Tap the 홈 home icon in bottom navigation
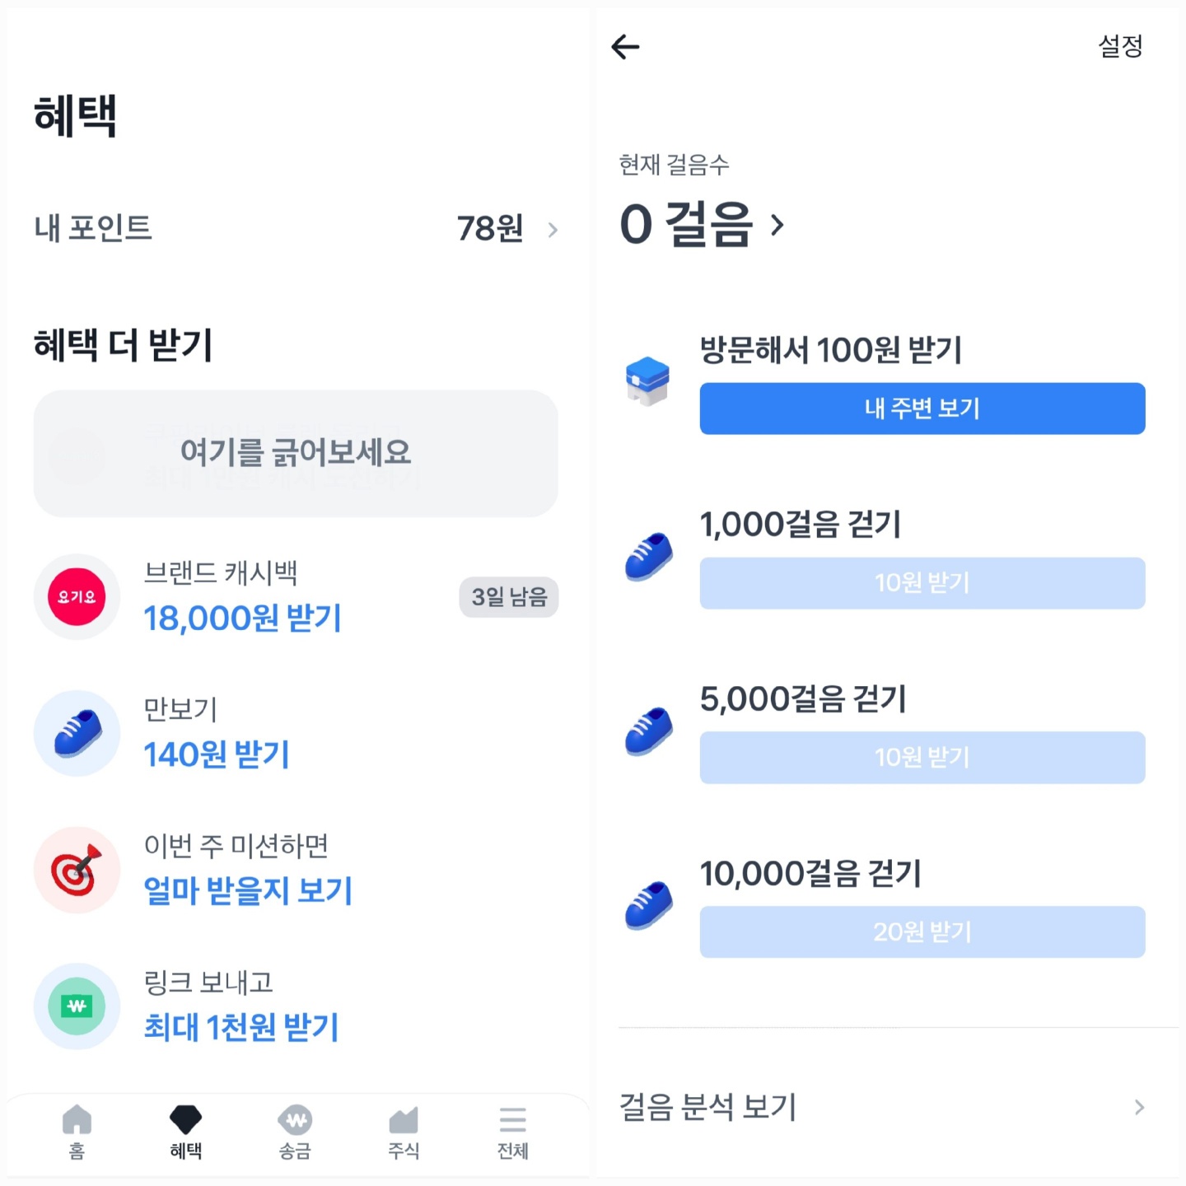Screen dimensions: 1186x1186 76,1134
